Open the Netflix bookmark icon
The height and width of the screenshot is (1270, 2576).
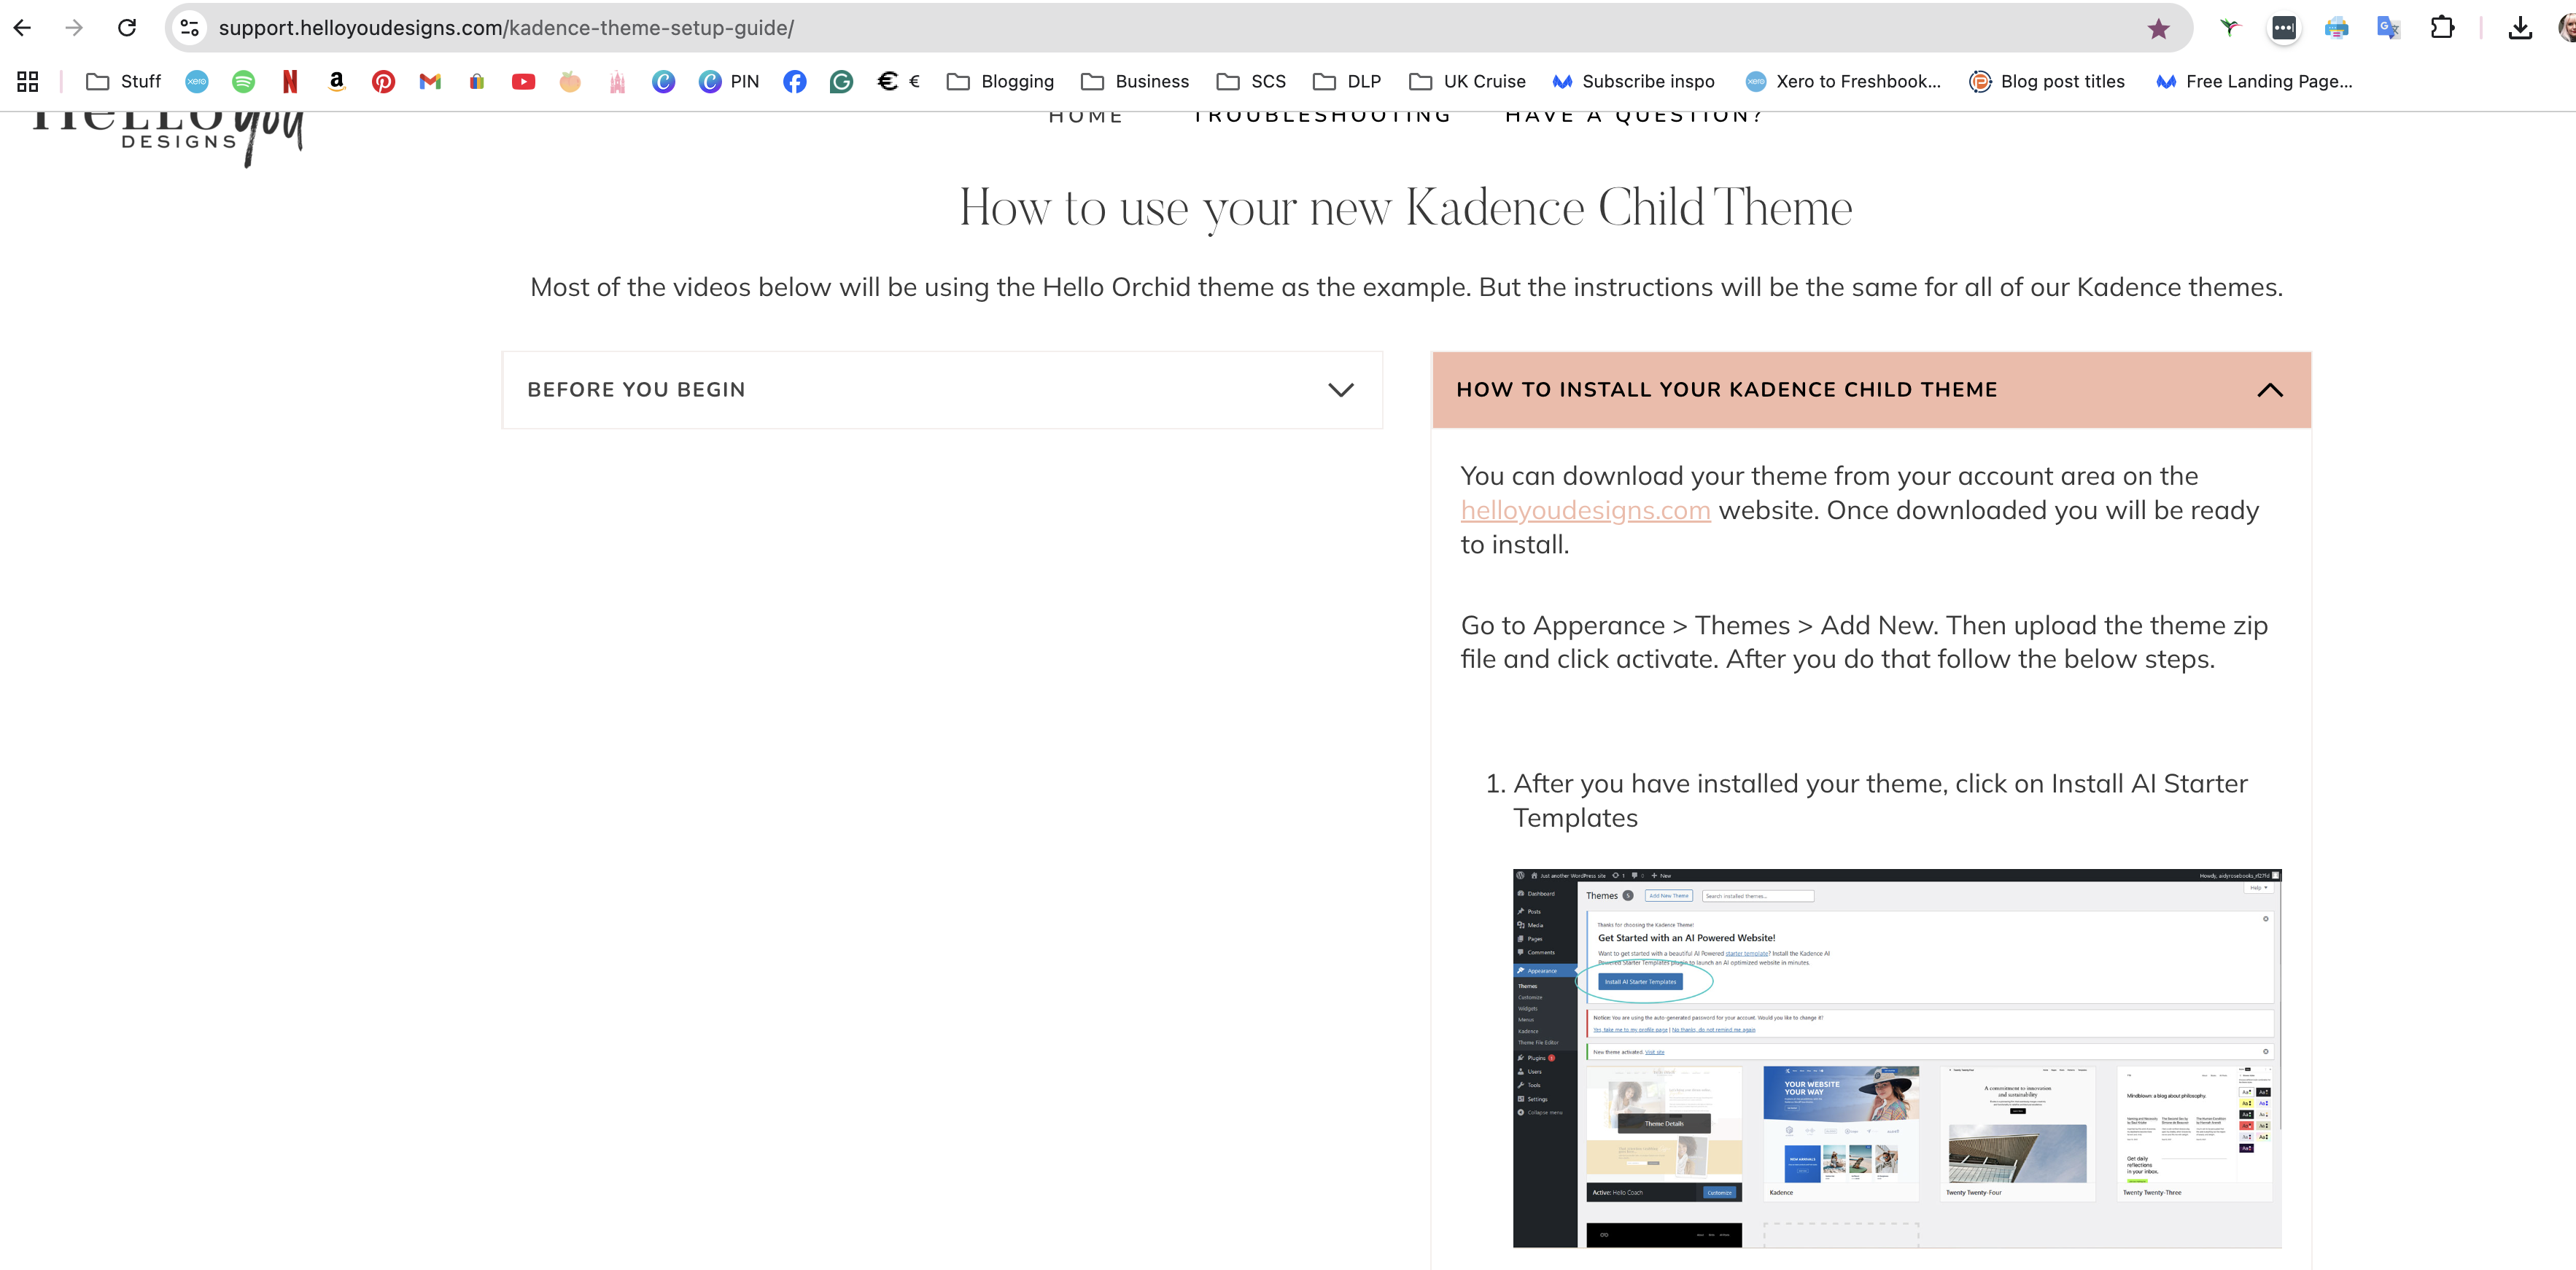point(290,82)
